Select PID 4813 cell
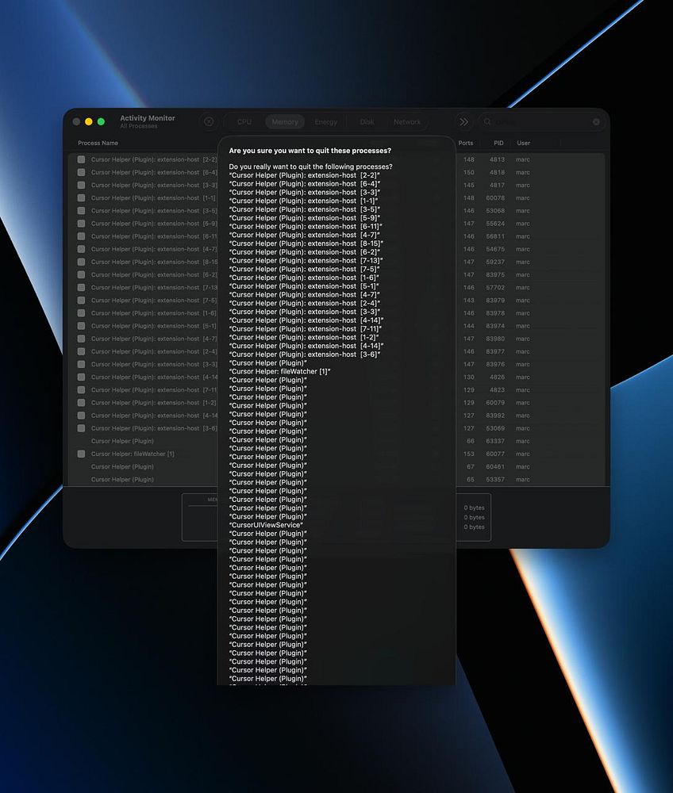The image size is (673, 793). (x=496, y=159)
